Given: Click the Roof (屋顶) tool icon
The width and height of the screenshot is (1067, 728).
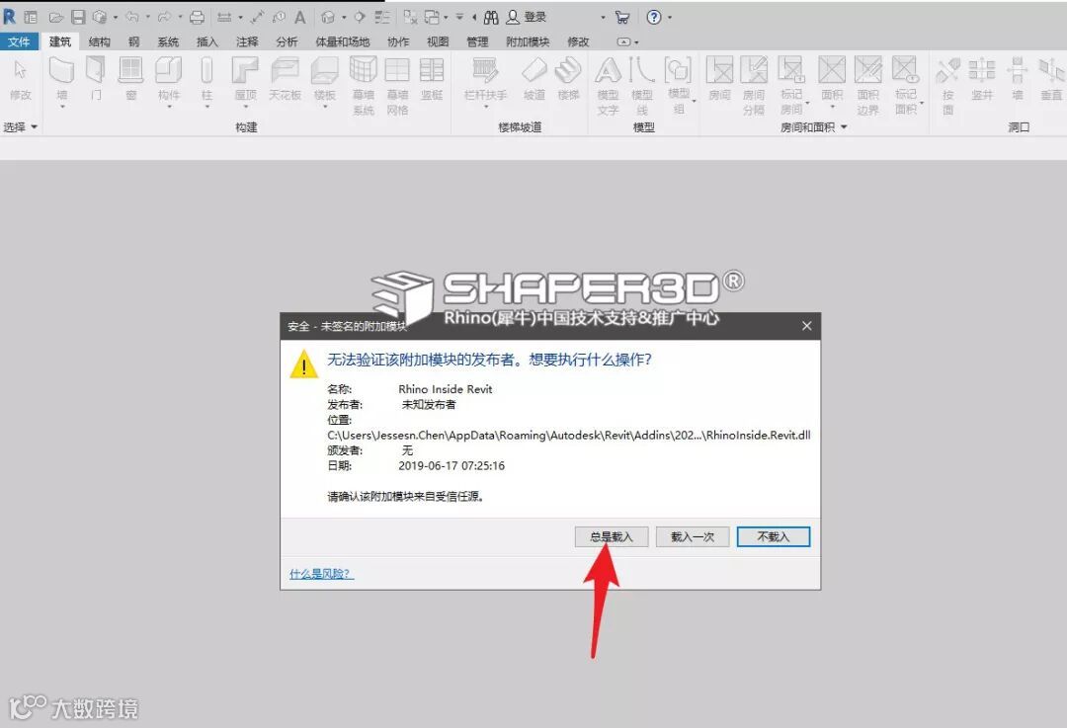Looking at the screenshot, I should pyautogui.click(x=245, y=71).
